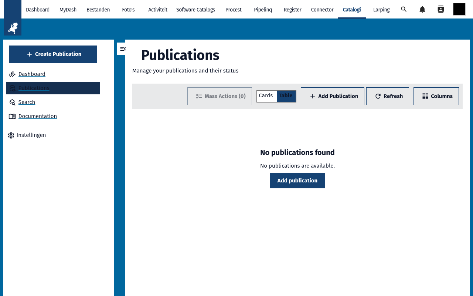Image resolution: width=473 pixels, height=296 pixels.
Task: Click 'No publications are available.' text
Action: point(297,166)
